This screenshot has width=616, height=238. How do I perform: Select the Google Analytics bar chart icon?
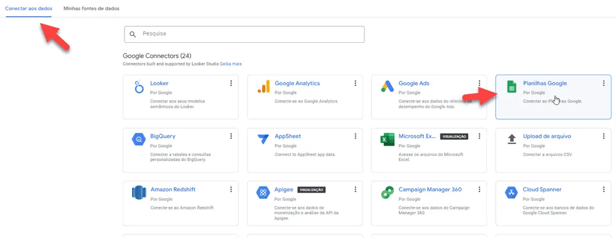(x=263, y=86)
